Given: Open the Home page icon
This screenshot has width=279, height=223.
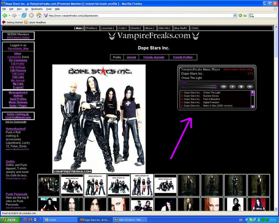Looking at the screenshot, I should [39, 16].
